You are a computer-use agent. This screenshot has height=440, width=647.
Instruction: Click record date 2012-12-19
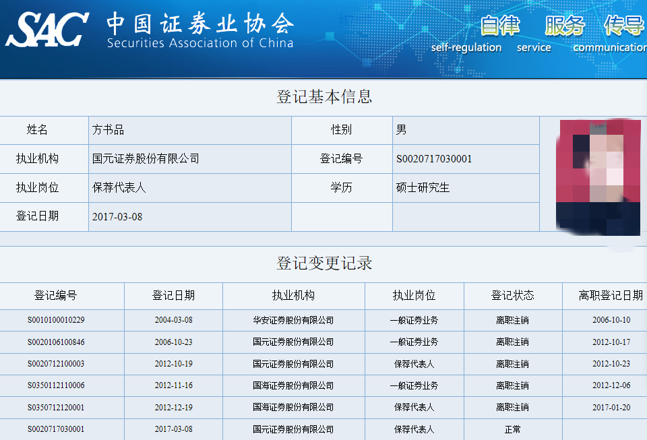(x=174, y=408)
